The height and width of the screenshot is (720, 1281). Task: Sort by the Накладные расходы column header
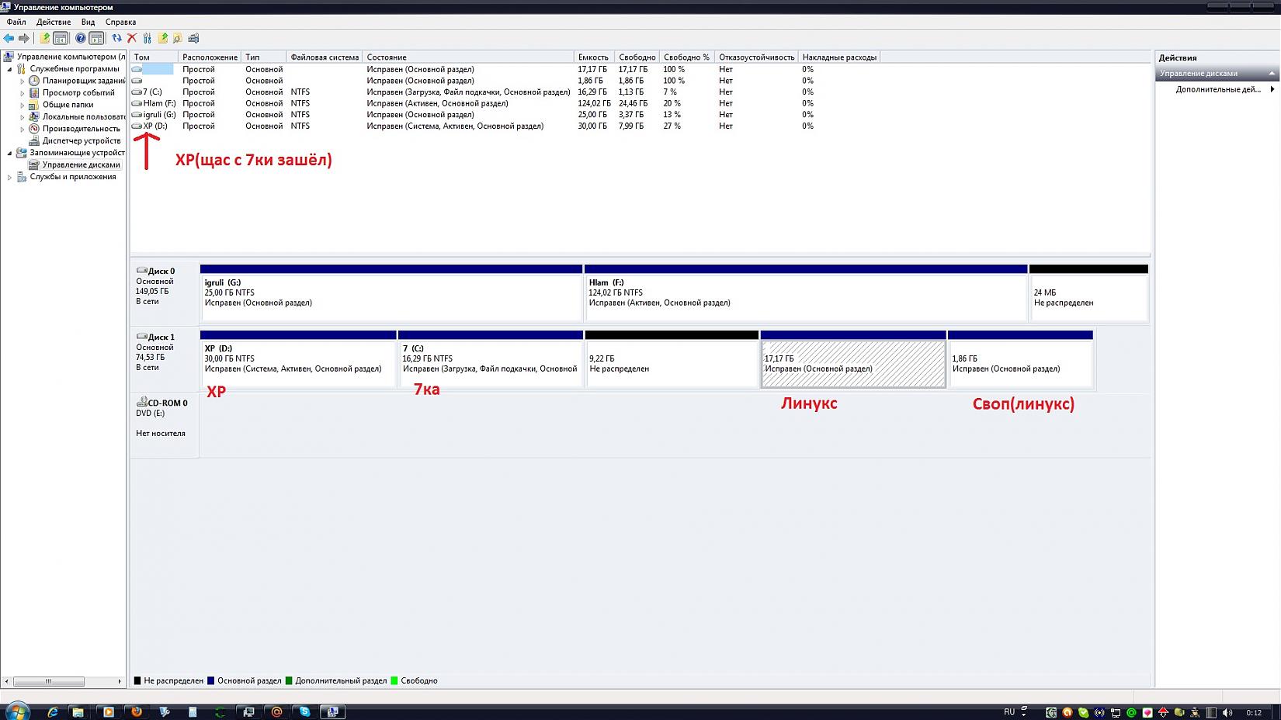(839, 57)
